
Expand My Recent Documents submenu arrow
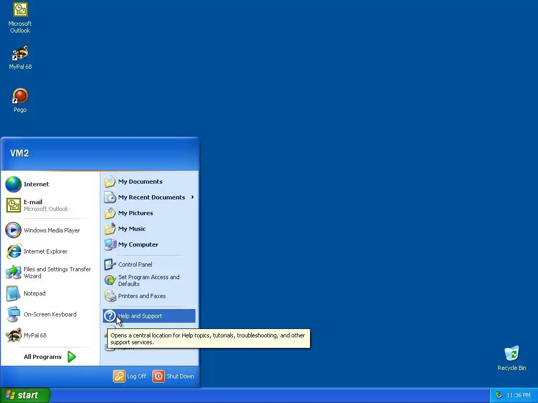point(193,197)
